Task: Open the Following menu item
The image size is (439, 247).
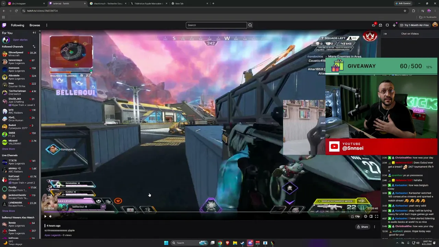Action: (17, 25)
